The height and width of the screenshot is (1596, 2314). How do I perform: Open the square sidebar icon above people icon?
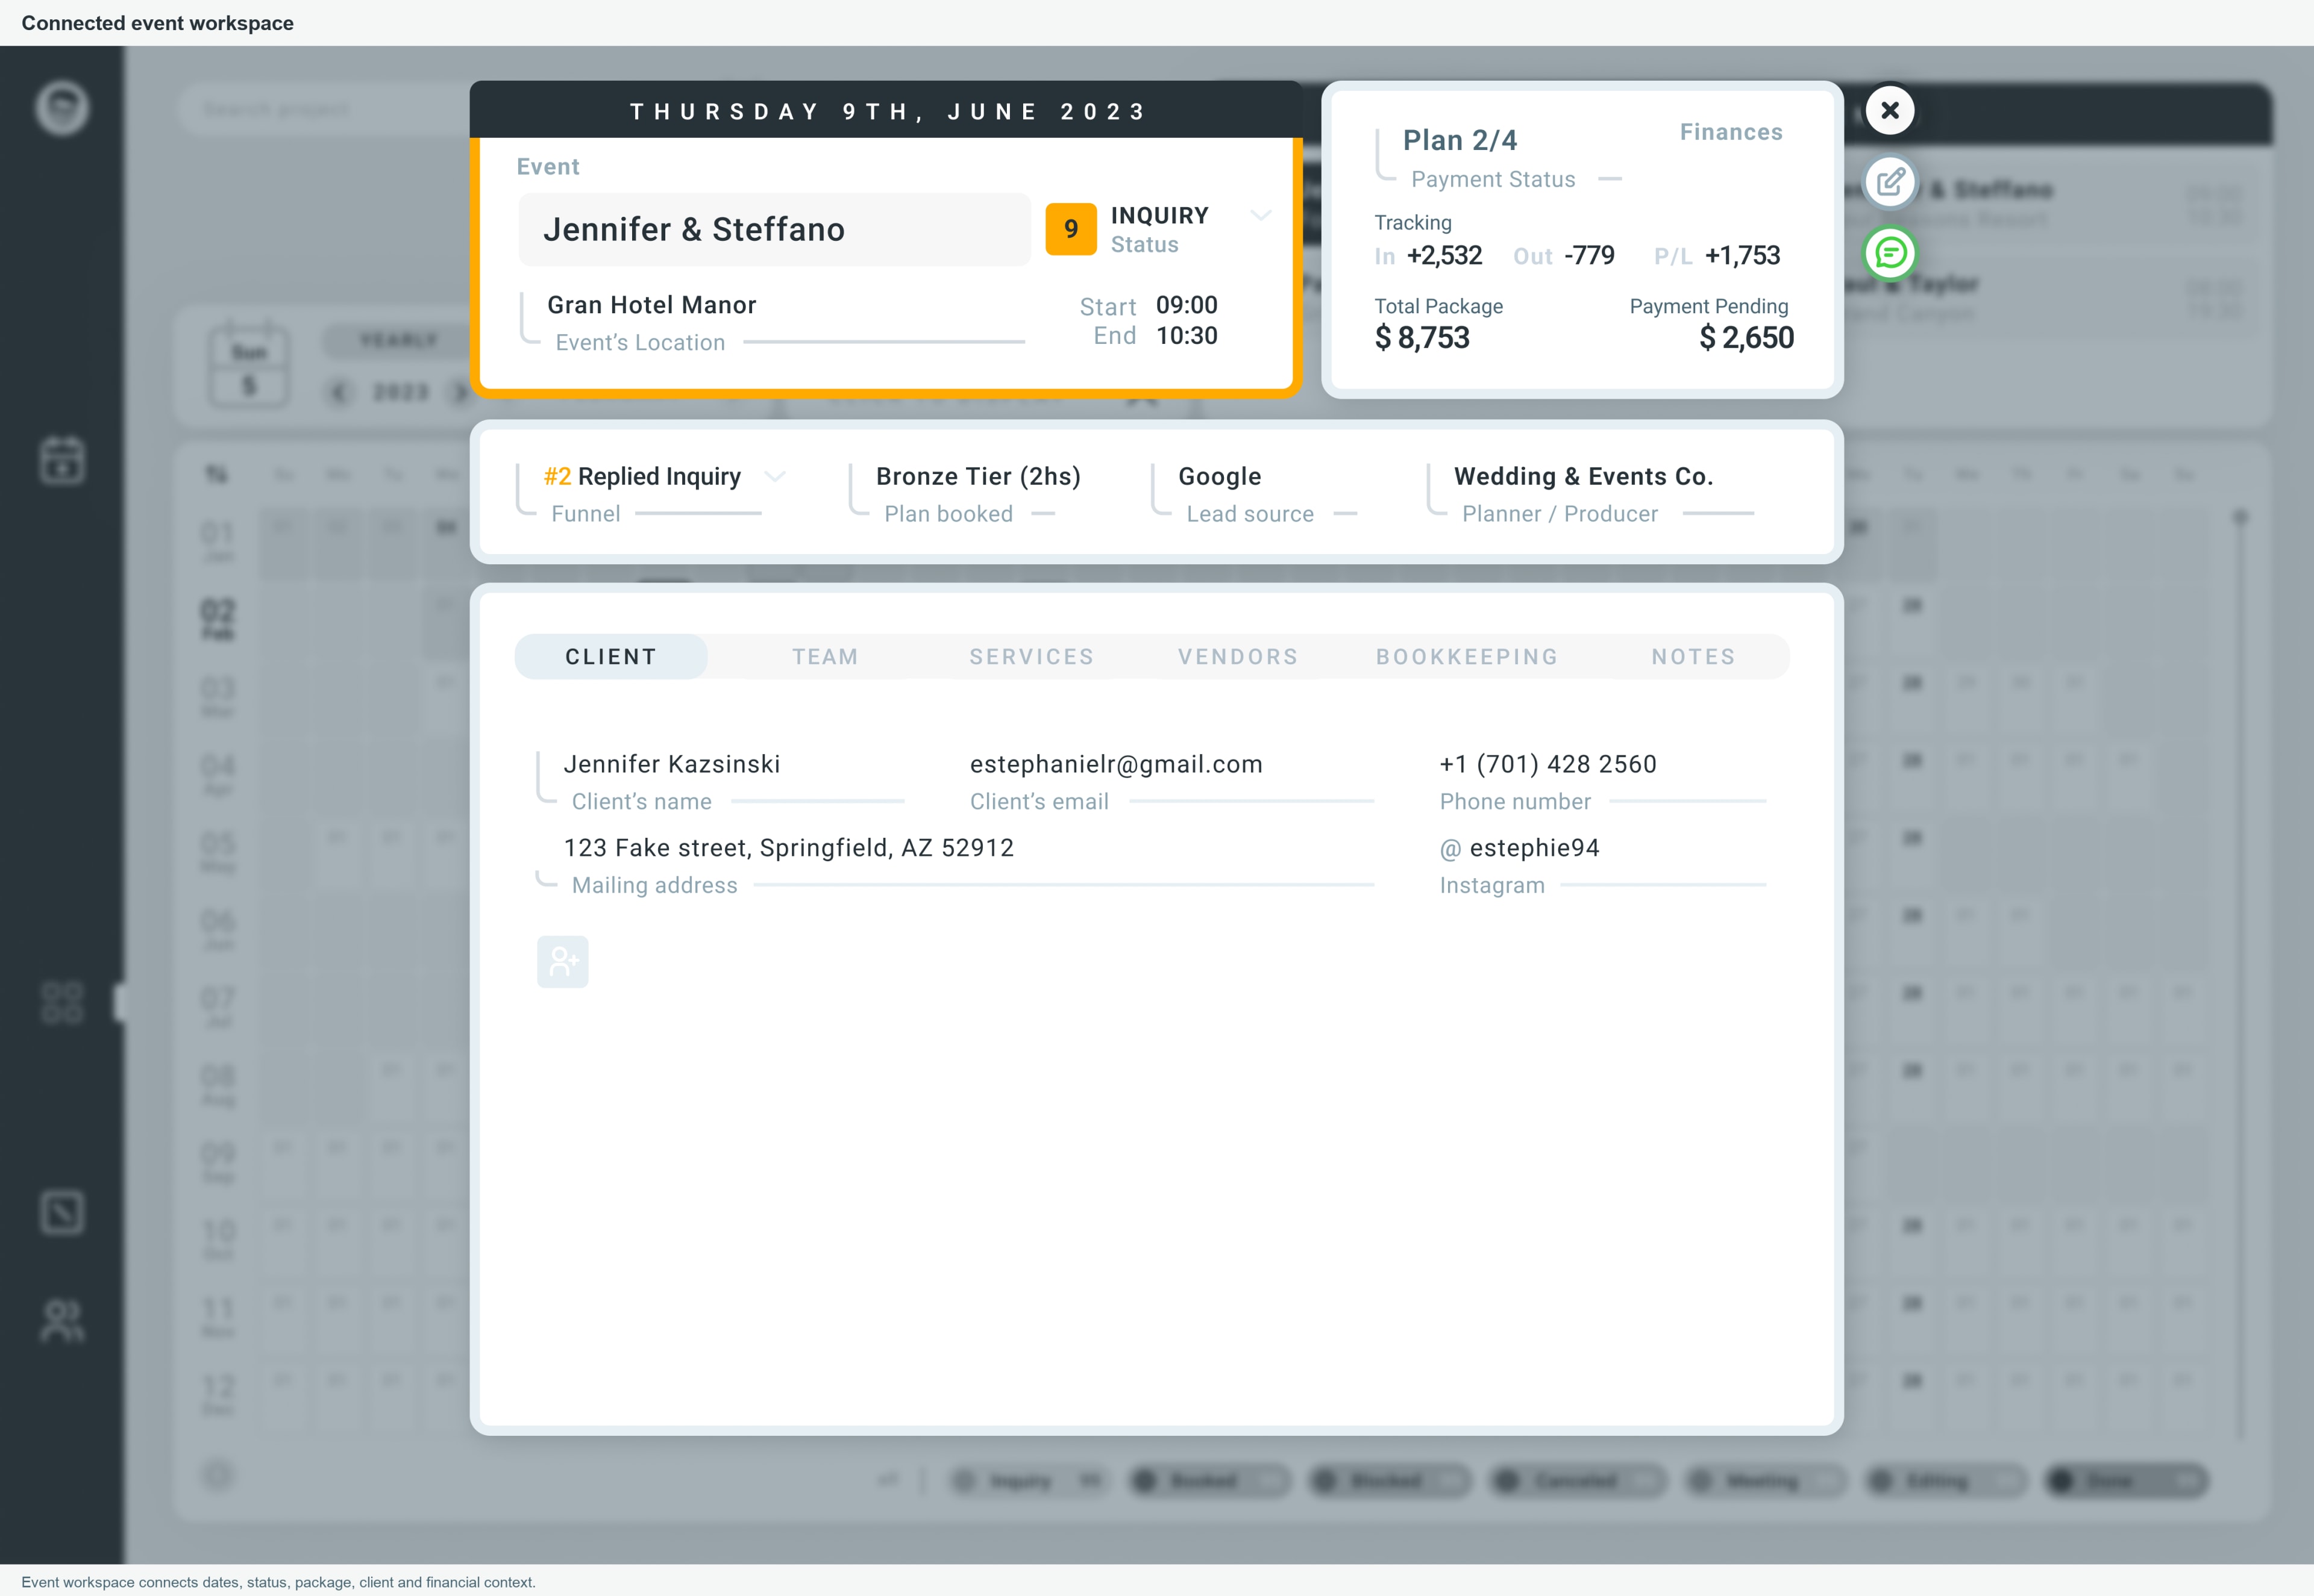click(x=62, y=1212)
